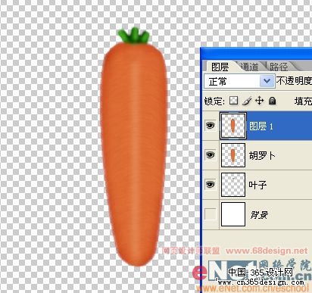Screen dimensions: 312x293
Task: Select the 背景 layer thumbnail
Action: point(233,214)
